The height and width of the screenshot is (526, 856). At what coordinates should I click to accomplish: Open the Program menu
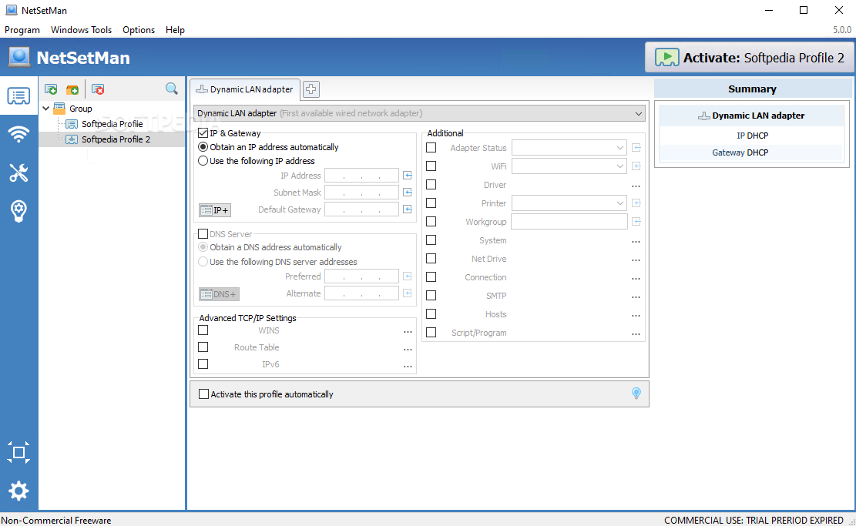click(22, 30)
